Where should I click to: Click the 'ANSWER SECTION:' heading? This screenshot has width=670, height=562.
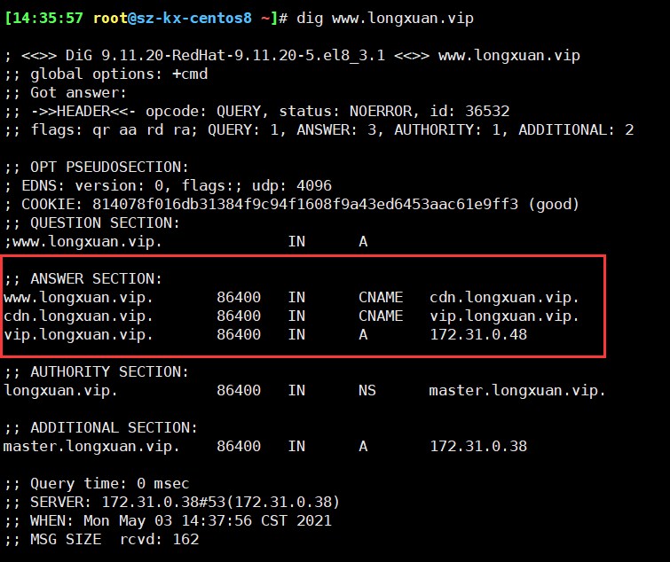click(x=96, y=279)
